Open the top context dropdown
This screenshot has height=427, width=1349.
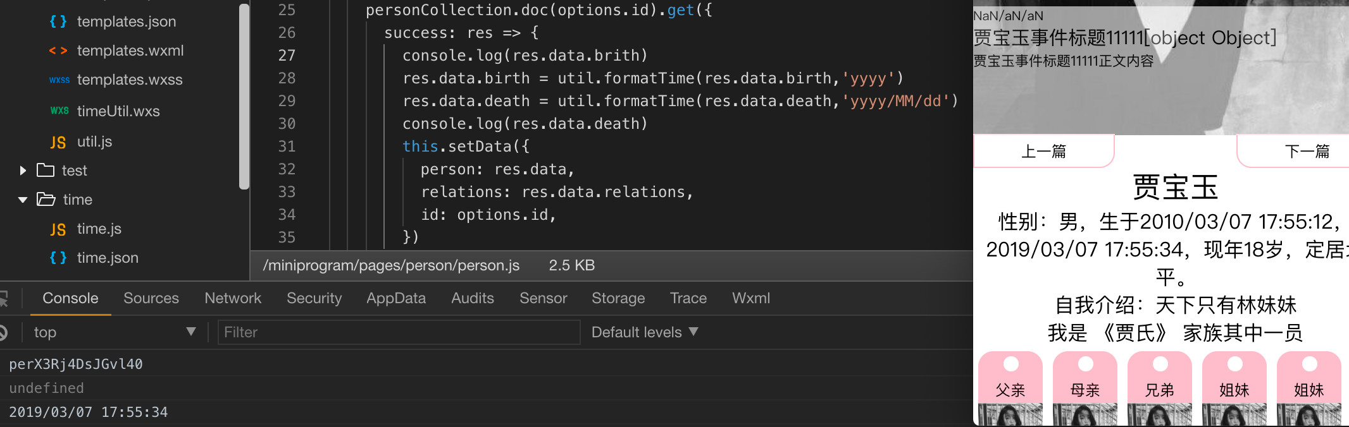coord(114,332)
